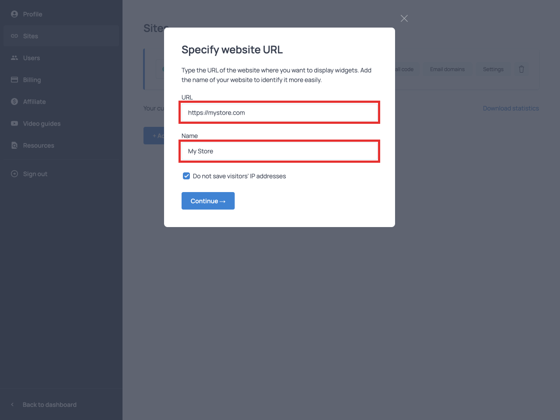This screenshot has height=420, width=560.
Task: Click the trash delete site icon
Action: pos(521,69)
